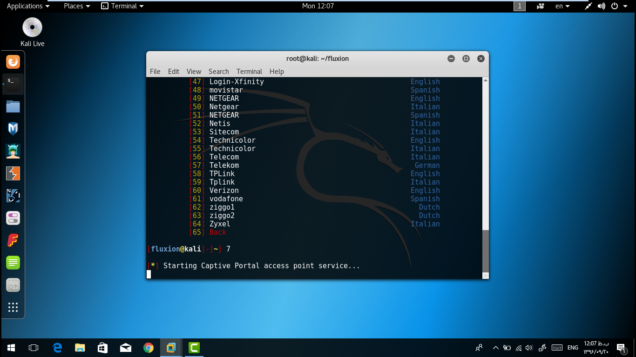Launch Armitage from the dock
Viewport: 636px width, 357px height.
pyautogui.click(x=13, y=151)
